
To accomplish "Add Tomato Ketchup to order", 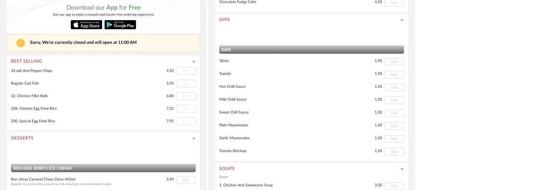I will tap(394, 152).
